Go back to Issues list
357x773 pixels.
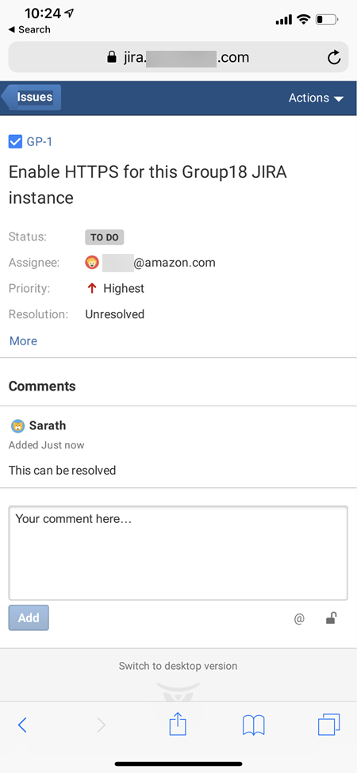pyautogui.click(x=32, y=97)
